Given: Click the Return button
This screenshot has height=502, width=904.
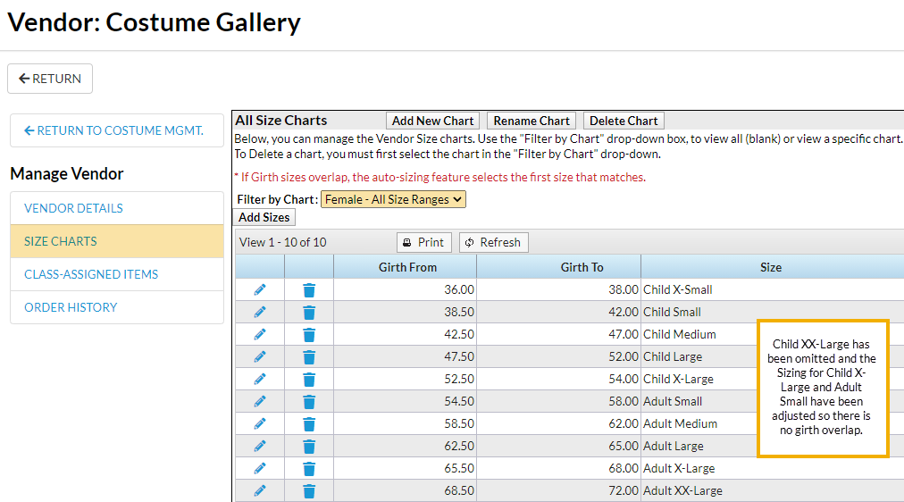Looking at the screenshot, I should (x=50, y=79).
